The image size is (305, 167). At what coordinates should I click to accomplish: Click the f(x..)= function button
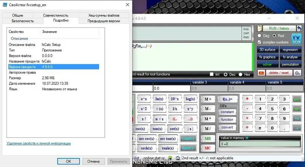point(227,99)
